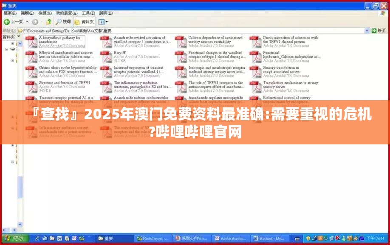Switch to PhotoImpact in the taskbar

tap(153, 239)
